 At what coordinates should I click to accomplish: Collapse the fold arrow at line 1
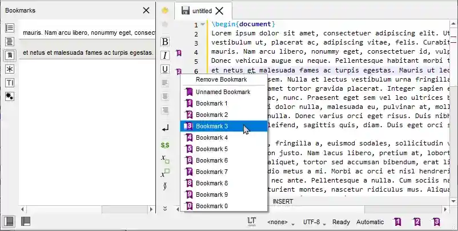[x=203, y=25]
